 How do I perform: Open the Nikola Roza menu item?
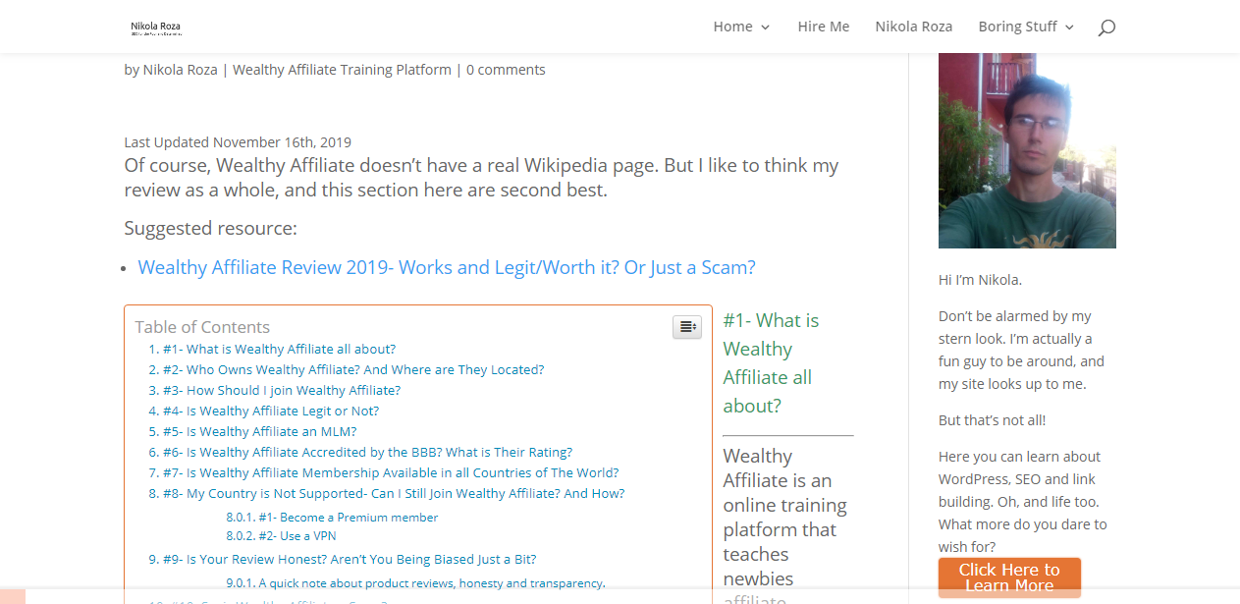pyautogui.click(x=914, y=27)
